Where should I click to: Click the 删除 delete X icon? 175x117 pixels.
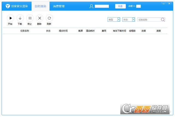[x=40, y=18]
